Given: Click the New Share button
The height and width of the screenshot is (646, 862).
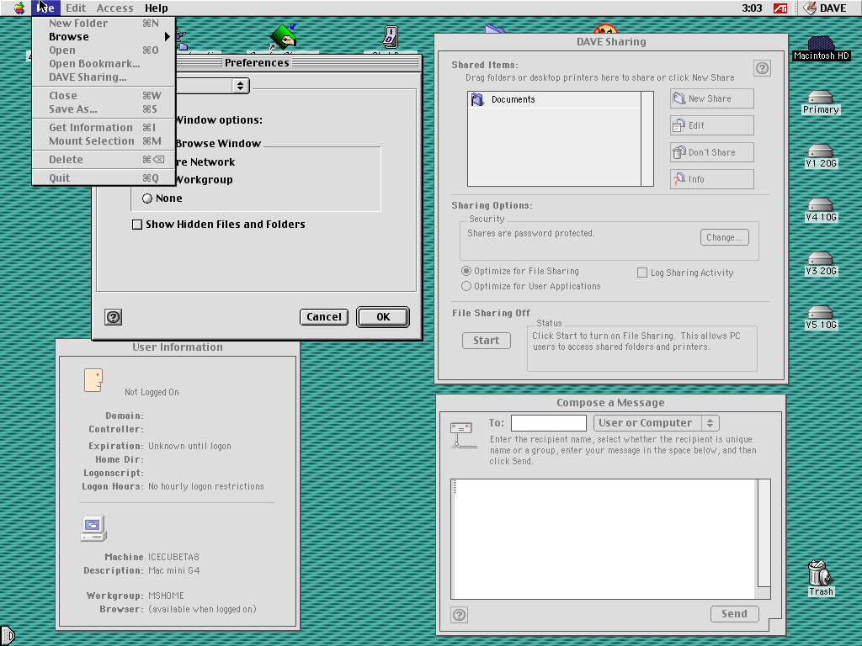Looking at the screenshot, I should (712, 99).
